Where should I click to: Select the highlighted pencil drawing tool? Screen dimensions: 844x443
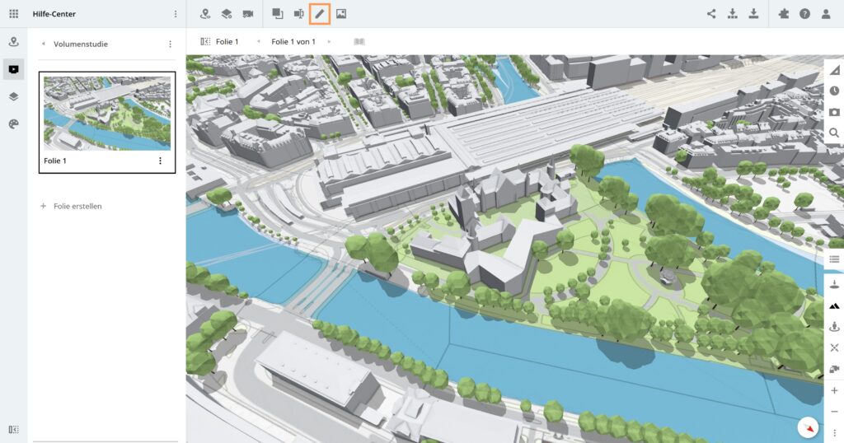coord(319,14)
